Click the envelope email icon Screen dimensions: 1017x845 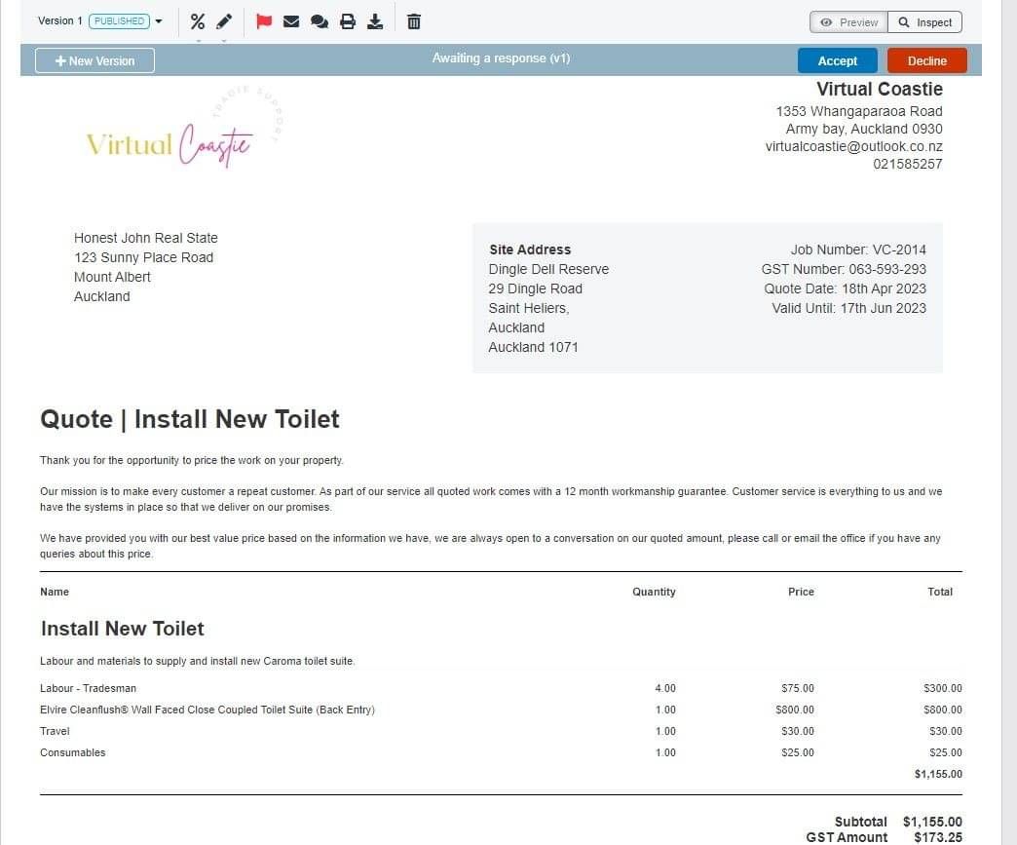pyautogui.click(x=290, y=21)
